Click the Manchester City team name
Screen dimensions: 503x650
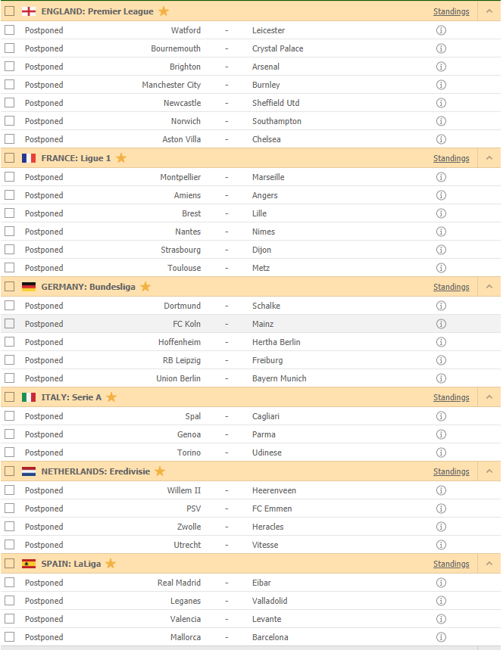pyautogui.click(x=171, y=85)
